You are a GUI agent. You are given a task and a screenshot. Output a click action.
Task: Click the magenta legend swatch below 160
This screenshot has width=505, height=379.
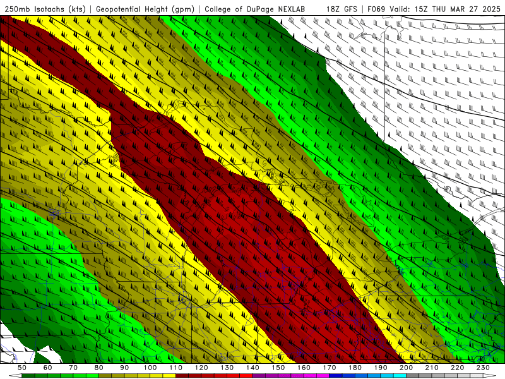tap(297, 376)
